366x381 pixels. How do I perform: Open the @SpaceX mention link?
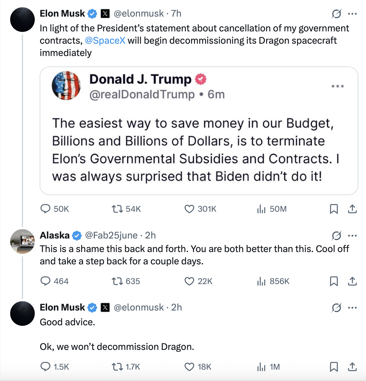tap(105, 41)
